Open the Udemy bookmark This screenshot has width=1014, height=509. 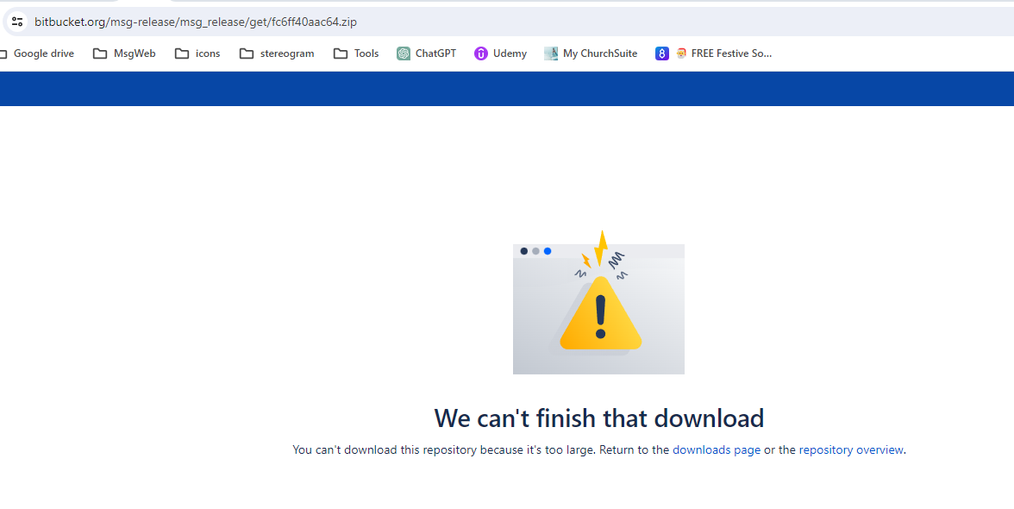pyautogui.click(x=500, y=53)
